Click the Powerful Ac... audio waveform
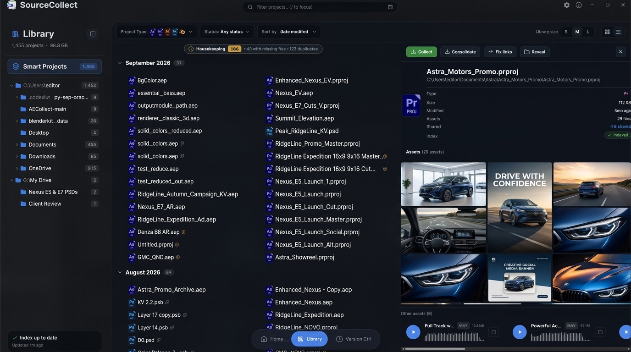This screenshot has width=631, height=352. 561,337
